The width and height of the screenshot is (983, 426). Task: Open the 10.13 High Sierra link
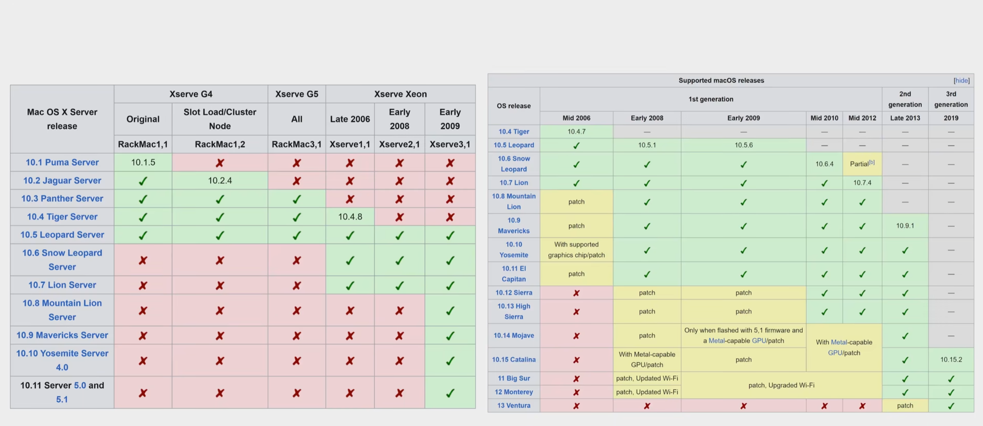[514, 311]
